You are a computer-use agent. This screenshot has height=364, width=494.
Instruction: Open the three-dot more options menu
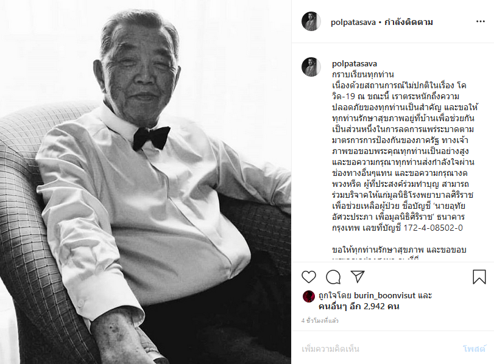point(480,21)
